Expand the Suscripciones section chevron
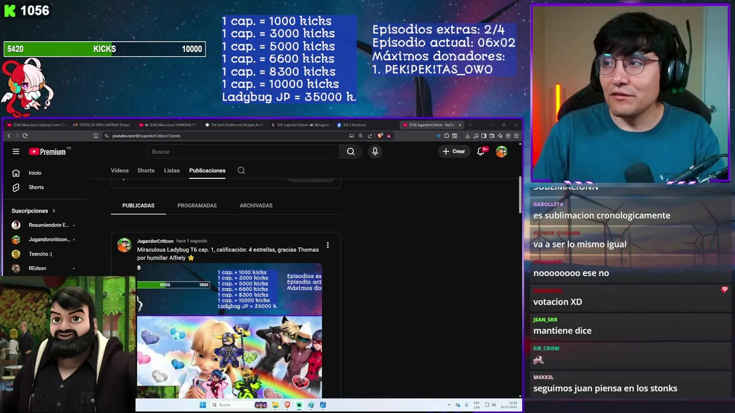 53,211
